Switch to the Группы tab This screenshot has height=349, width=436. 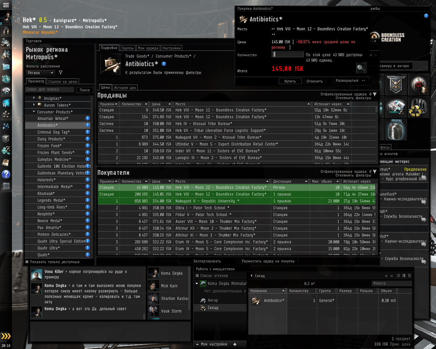[x=128, y=48]
